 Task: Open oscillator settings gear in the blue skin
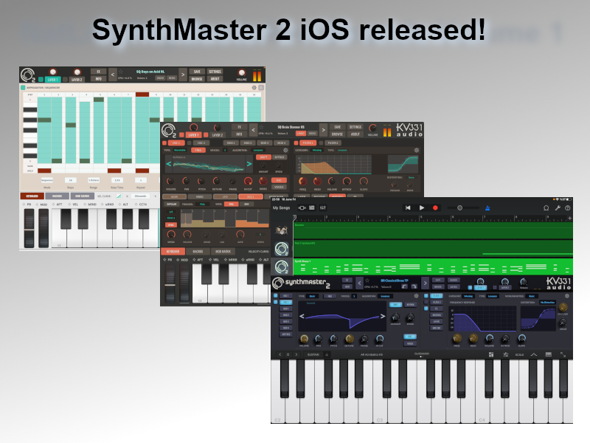pos(416,296)
